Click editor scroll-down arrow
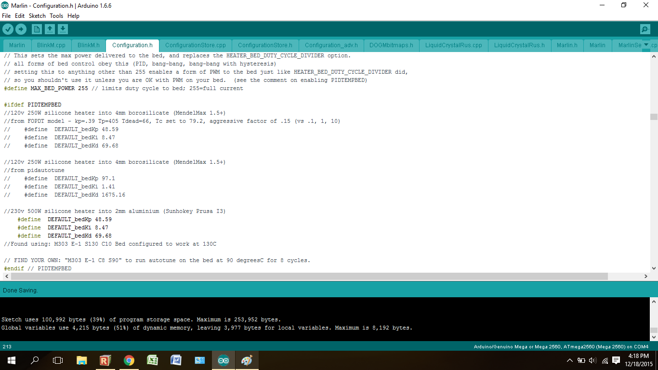Viewport: 658px width, 370px height. click(x=654, y=268)
